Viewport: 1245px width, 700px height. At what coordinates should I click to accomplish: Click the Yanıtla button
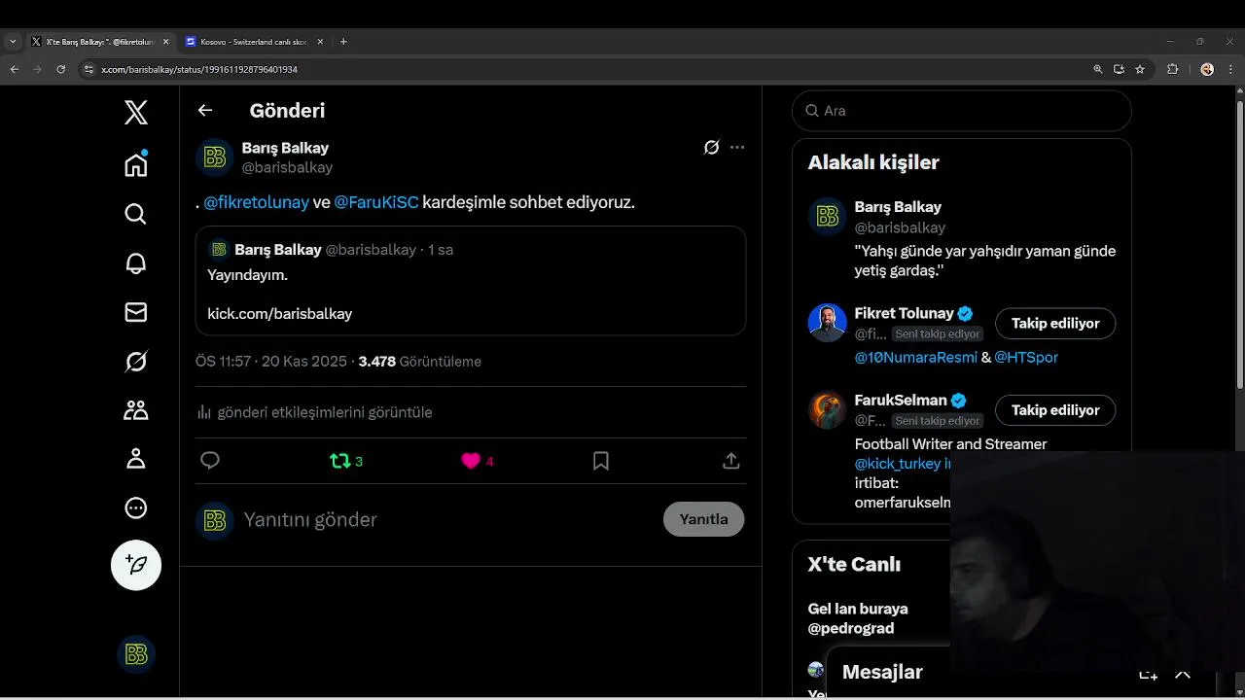pyautogui.click(x=703, y=519)
